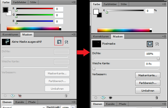Viewport: 168px width, 108px height.
Task: Open Korrekturen tab in right screenshot
Action: [101, 36]
